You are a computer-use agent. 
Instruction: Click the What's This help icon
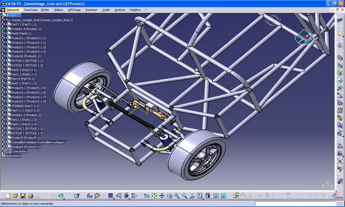click(76, 195)
